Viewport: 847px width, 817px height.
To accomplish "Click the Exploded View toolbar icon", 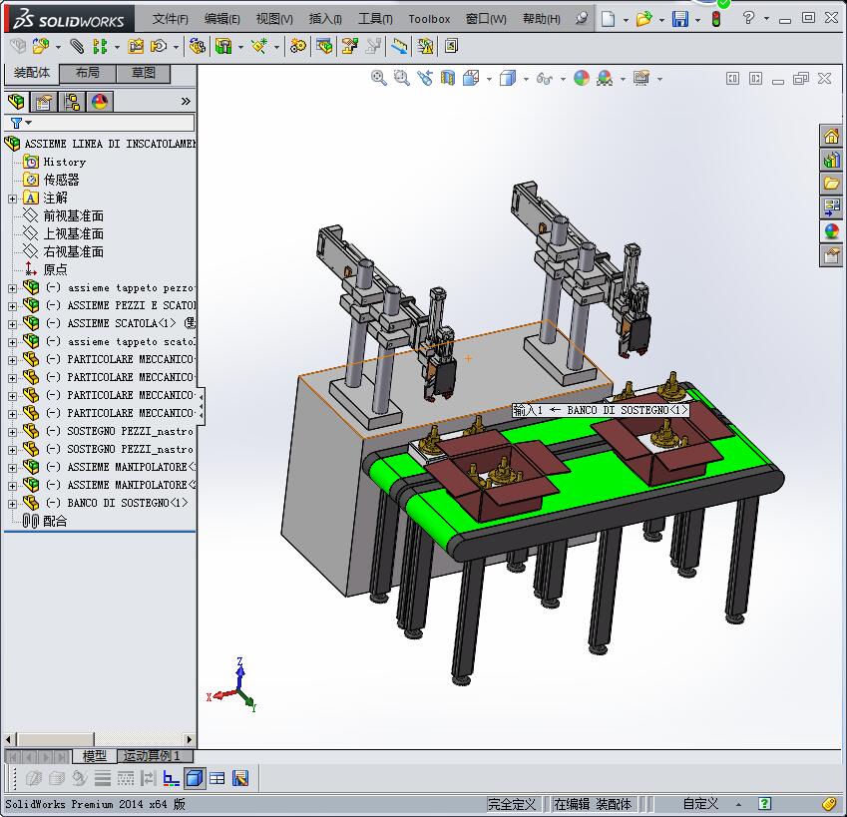I will pyautogui.click(x=349, y=47).
